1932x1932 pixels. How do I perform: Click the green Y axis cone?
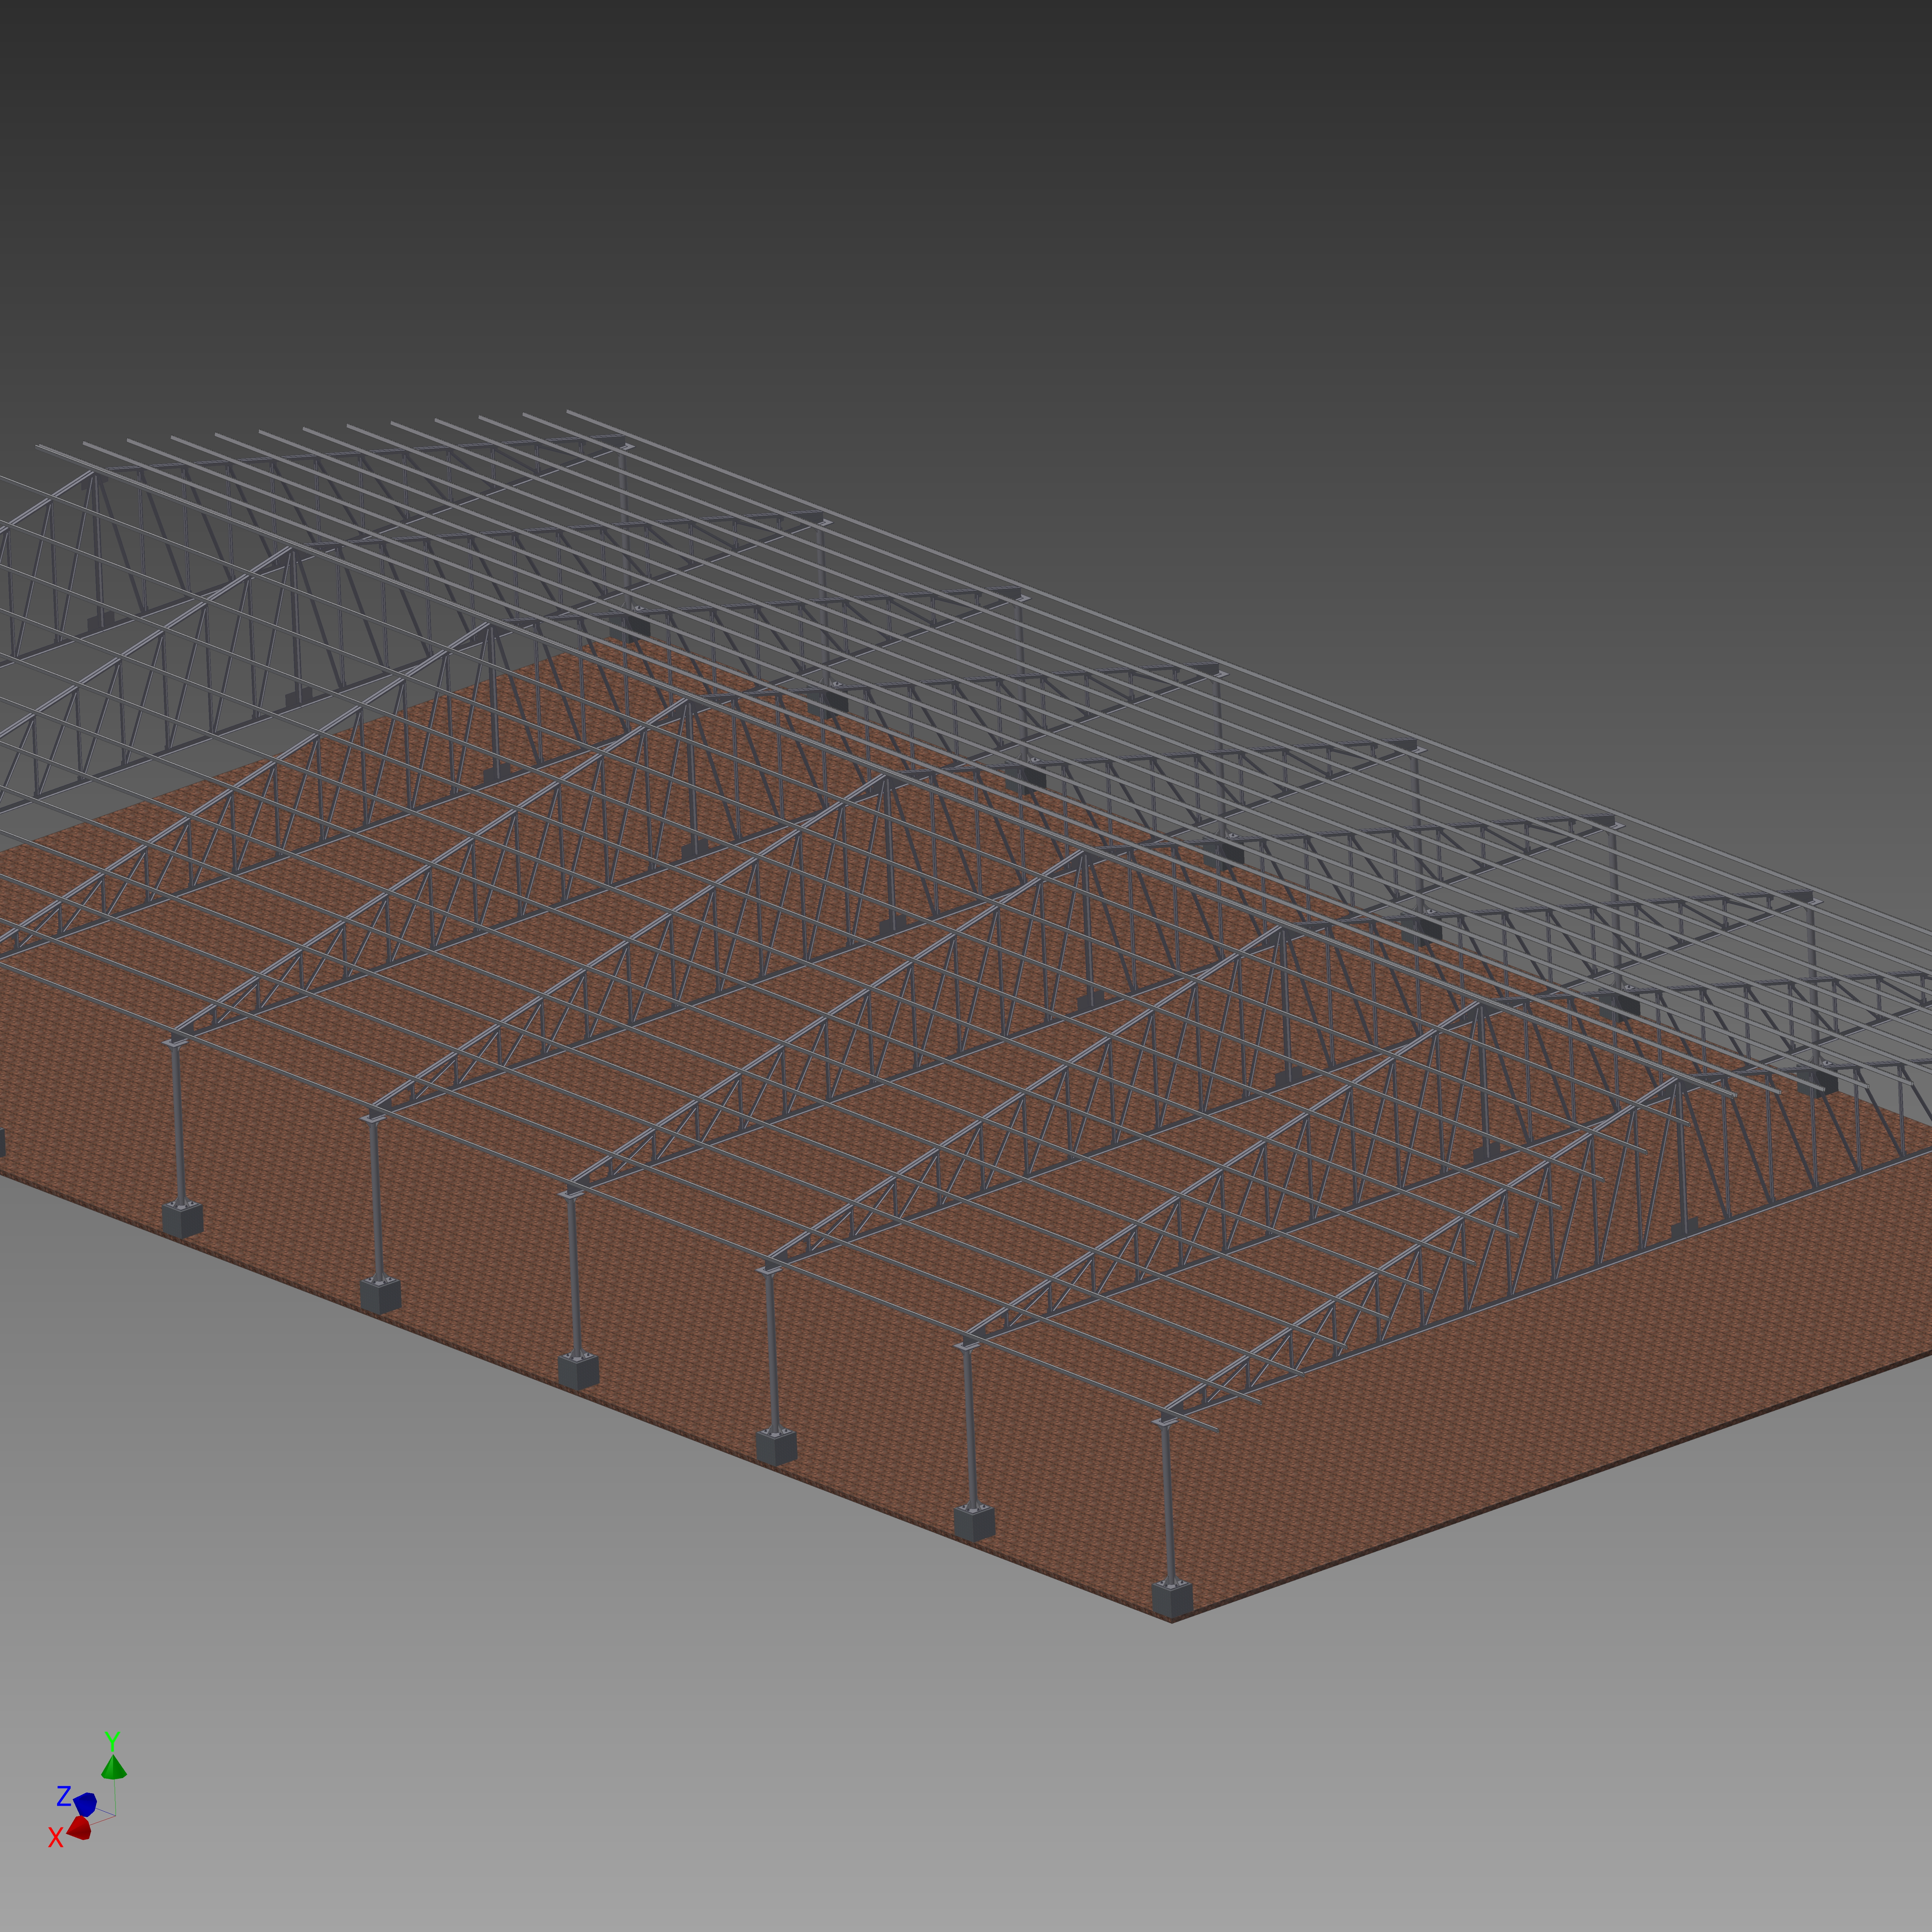click(113, 1767)
